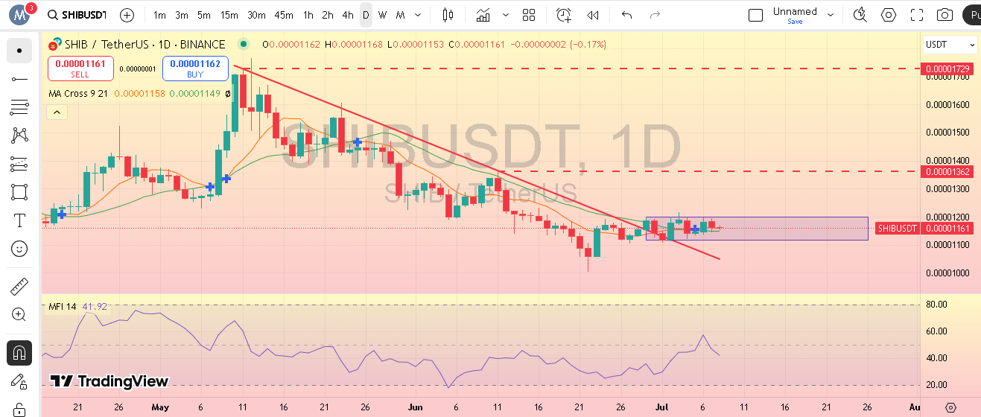Add a symbol with the compare plus icon
The width and height of the screenshot is (981, 417).
click(x=127, y=15)
